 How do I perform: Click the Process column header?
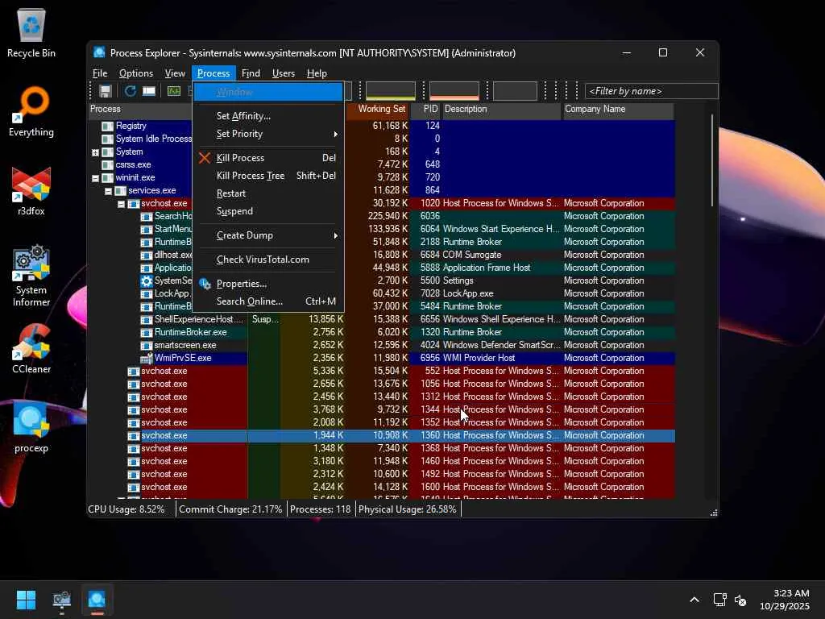[140, 110]
